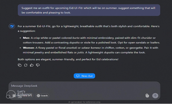Toggle the Search web option
The height and width of the screenshot is (104, 172).
click(x=42, y=96)
